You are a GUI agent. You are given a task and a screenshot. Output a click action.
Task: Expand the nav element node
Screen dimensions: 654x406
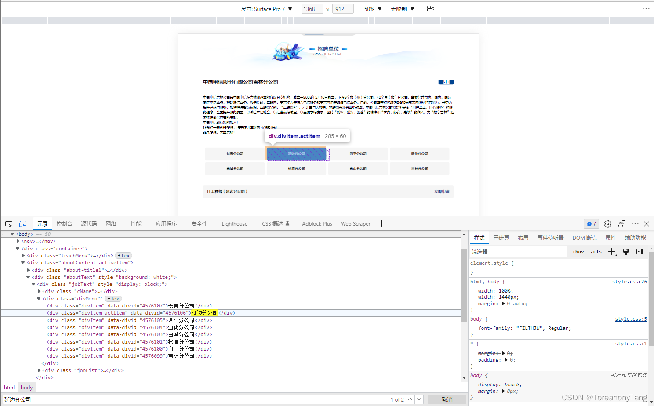tap(18, 241)
